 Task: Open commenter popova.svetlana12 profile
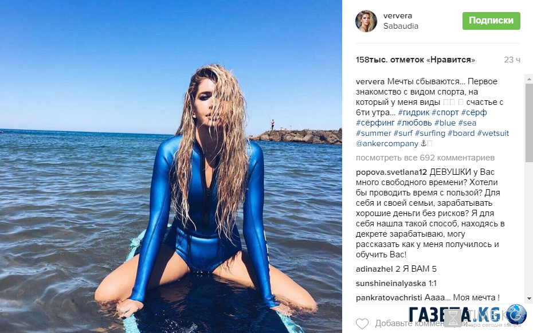pos(391,173)
